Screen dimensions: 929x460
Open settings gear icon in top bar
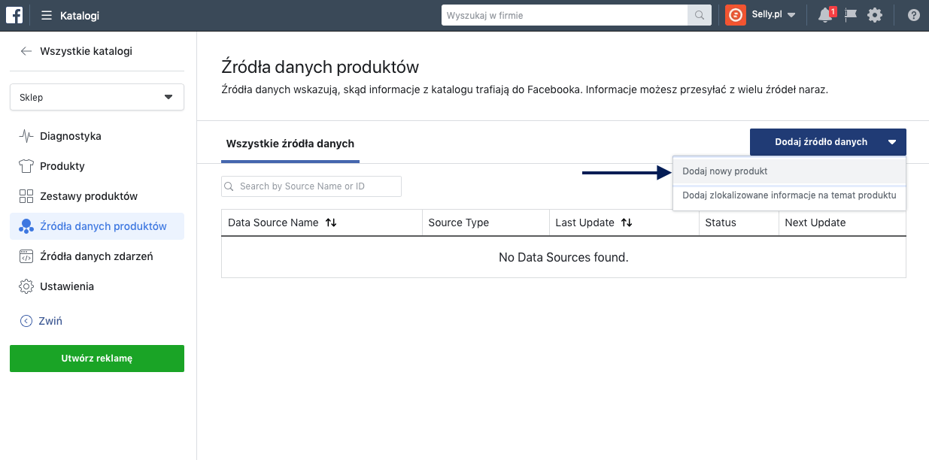pos(874,15)
